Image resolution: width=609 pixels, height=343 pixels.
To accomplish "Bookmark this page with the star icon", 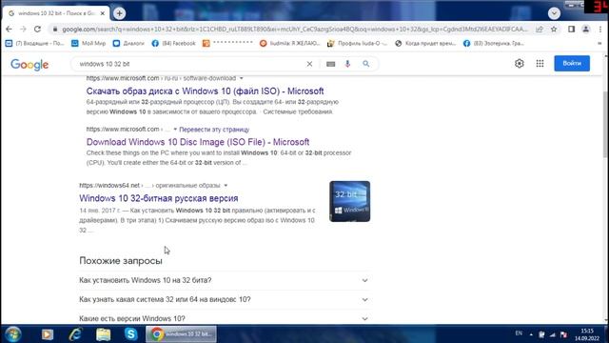I will coord(554,30).
